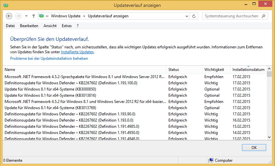Click the date 15.02.2015 cell
This screenshot has width=275, height=166.
tap(241, 126)
